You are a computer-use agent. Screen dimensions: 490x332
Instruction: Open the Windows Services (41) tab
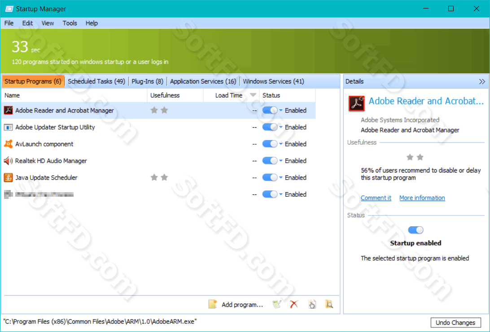[273, 82]
